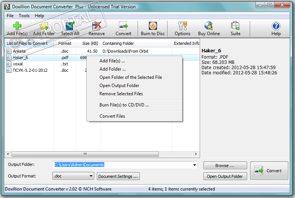Image resolution: width=295 pixels, height=198 pixels.
Task: Click the right scroll arrow of file list
Action: click(196, 154)
